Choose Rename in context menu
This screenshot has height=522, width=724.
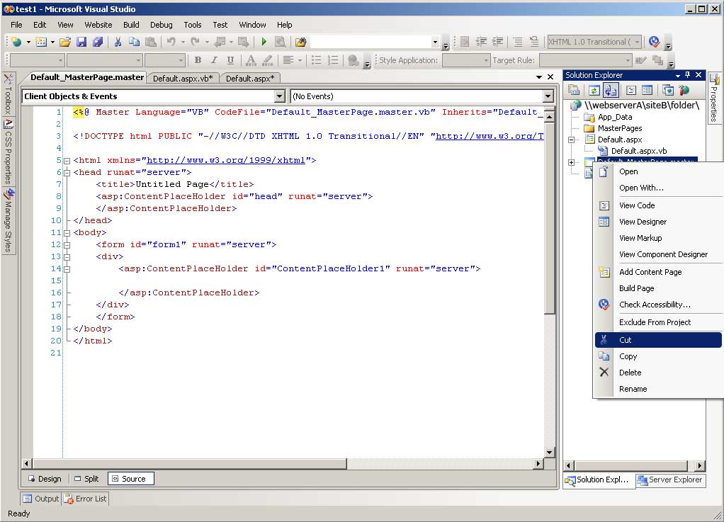pyautogui.click(x=658, y=389)
